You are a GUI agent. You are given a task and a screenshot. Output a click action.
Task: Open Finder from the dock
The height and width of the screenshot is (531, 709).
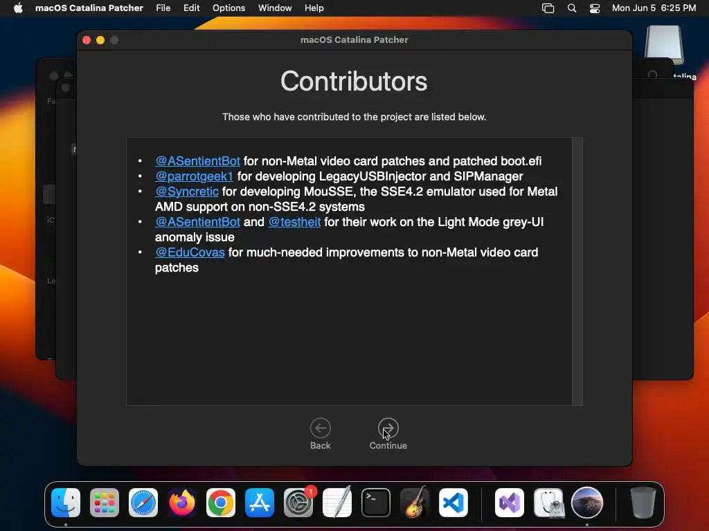point(66,503)
